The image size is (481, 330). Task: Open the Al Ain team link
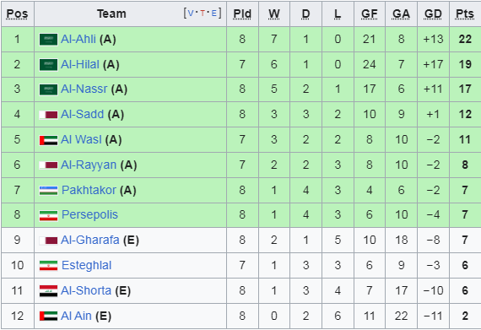click(x=76, y=316)
